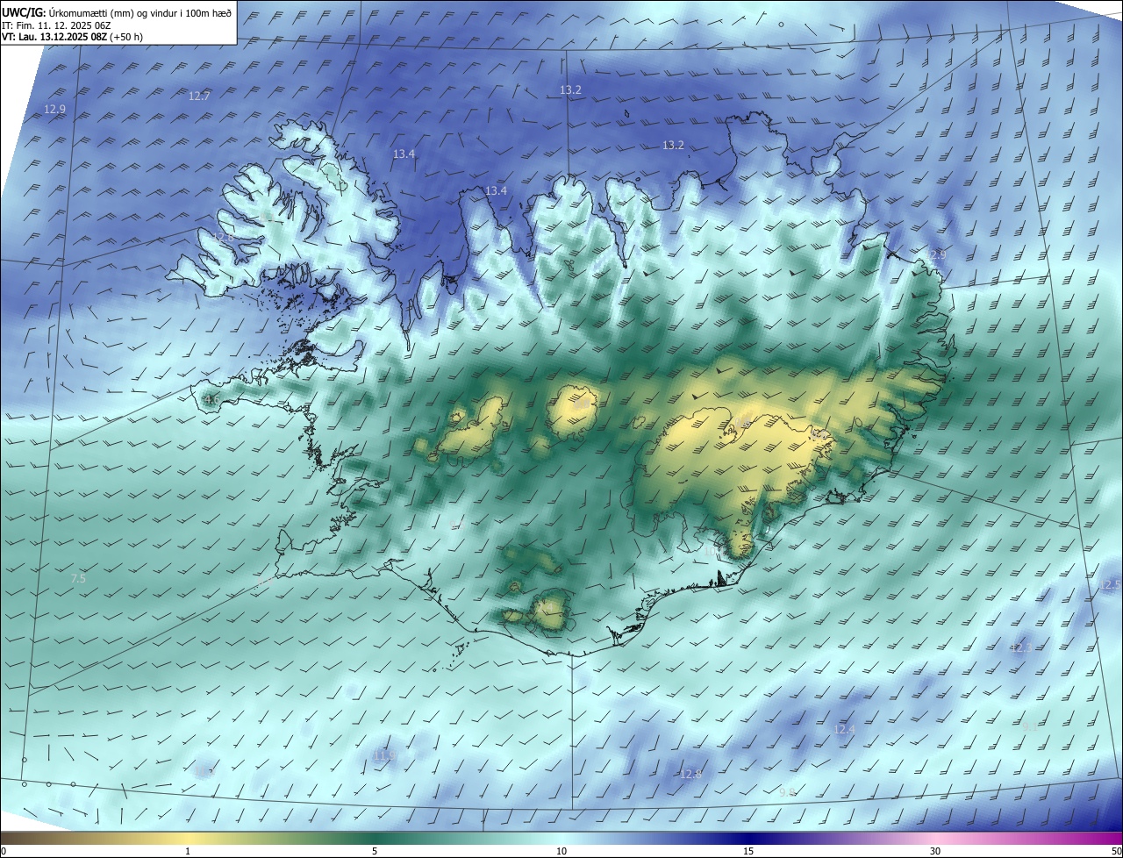The width and height of the screenshot is (1123, 858).
Task: Select the 'IT: Fim. 11. 12. 2025 06Z' line
Action: tap(55, 25)
